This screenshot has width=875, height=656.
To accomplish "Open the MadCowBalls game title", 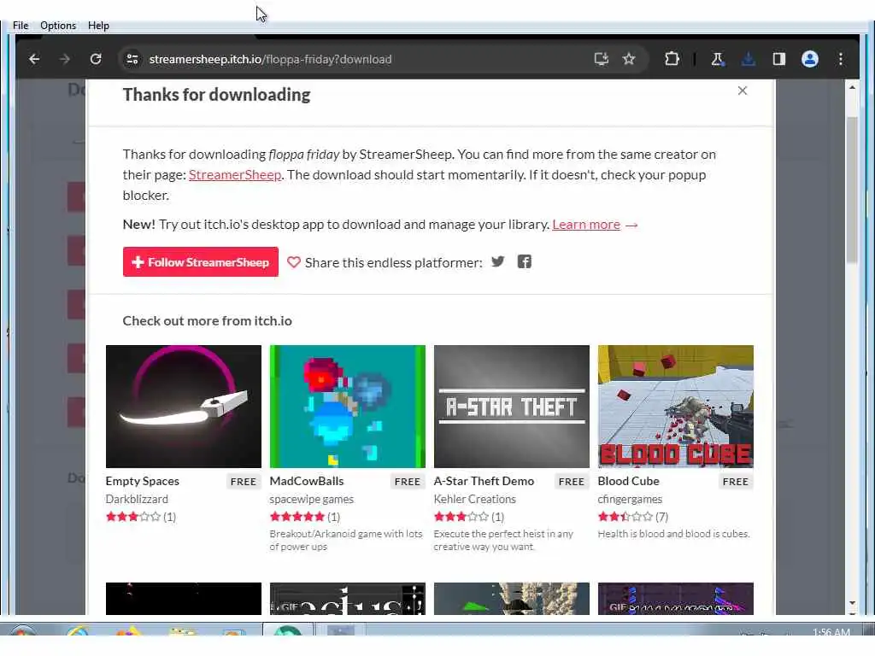I will [307, 481].
